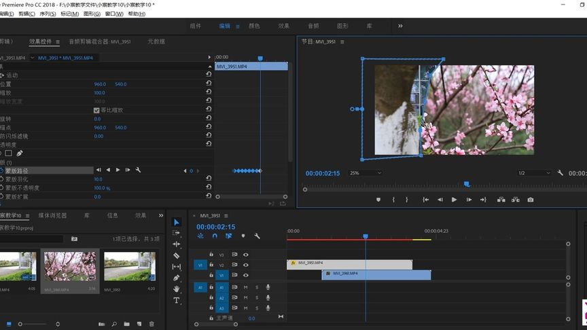Viewport: 587px width, 330px height.
Task: Enable the timeline Snap magnet icon
Action: coord(215,236)
